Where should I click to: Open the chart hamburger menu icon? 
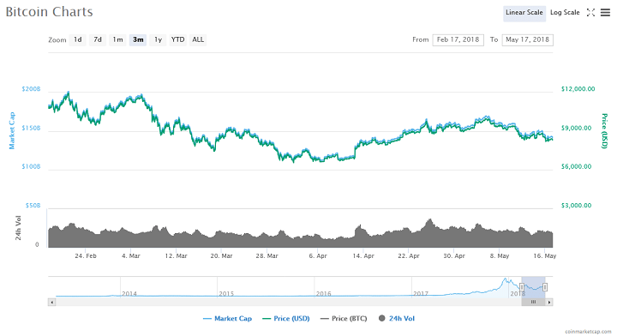point(605,13)
